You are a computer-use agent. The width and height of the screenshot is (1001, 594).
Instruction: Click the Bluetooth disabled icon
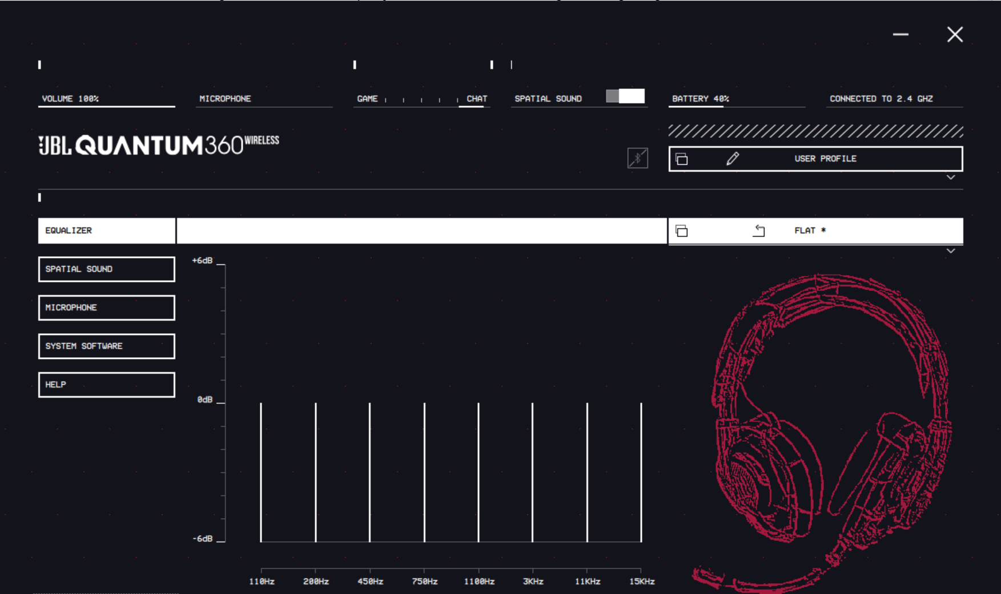(637, 158)
